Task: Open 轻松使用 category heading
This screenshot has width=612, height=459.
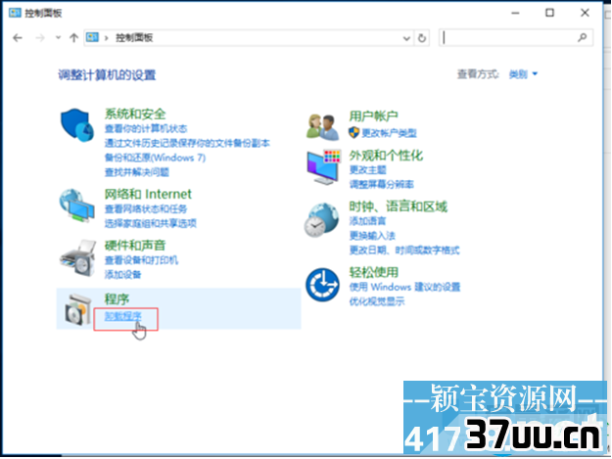Action: click(373, 272)
